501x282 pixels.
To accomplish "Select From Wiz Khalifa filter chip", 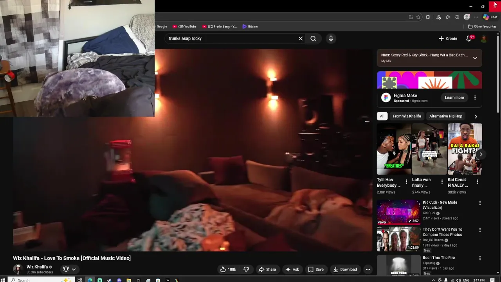I will point(407,116).
